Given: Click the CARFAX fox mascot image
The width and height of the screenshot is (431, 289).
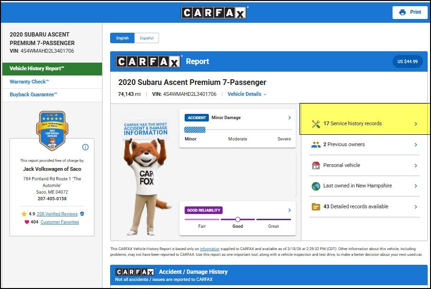Looking at the screenshot, I should tap(146, 180).
